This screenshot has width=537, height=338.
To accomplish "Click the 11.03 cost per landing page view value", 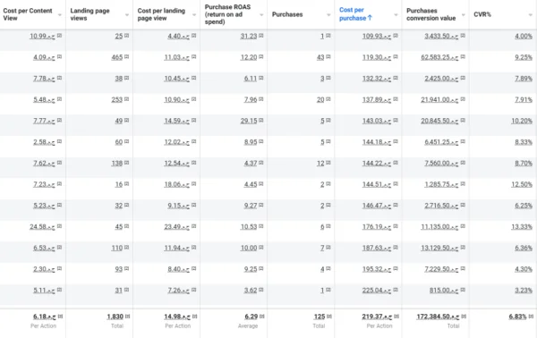I will coord(176,57).
